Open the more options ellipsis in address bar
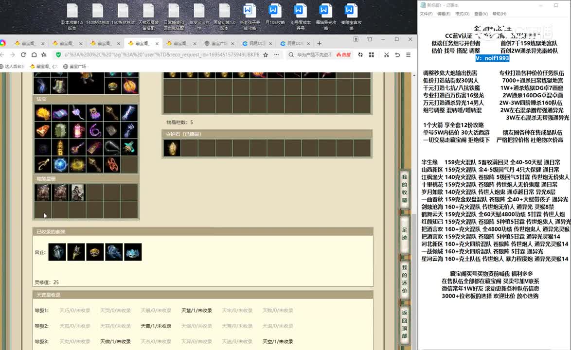The image size is (571, 350). coord(277,54)
